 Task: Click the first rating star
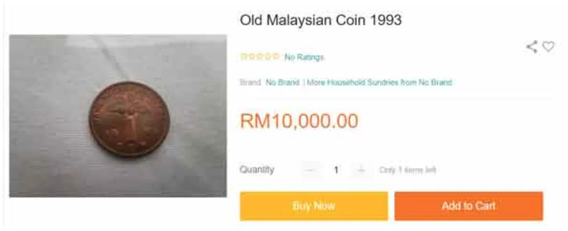click(x=243, y=56)
